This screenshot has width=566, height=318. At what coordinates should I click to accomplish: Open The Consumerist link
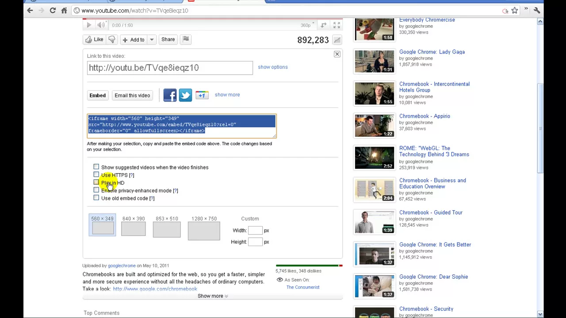303,287
